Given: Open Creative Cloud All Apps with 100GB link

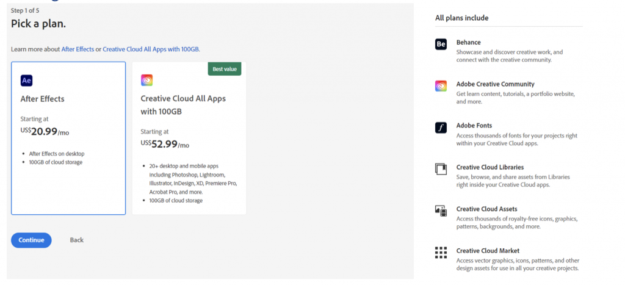Looking at the screenshot, I should point(151,49).
